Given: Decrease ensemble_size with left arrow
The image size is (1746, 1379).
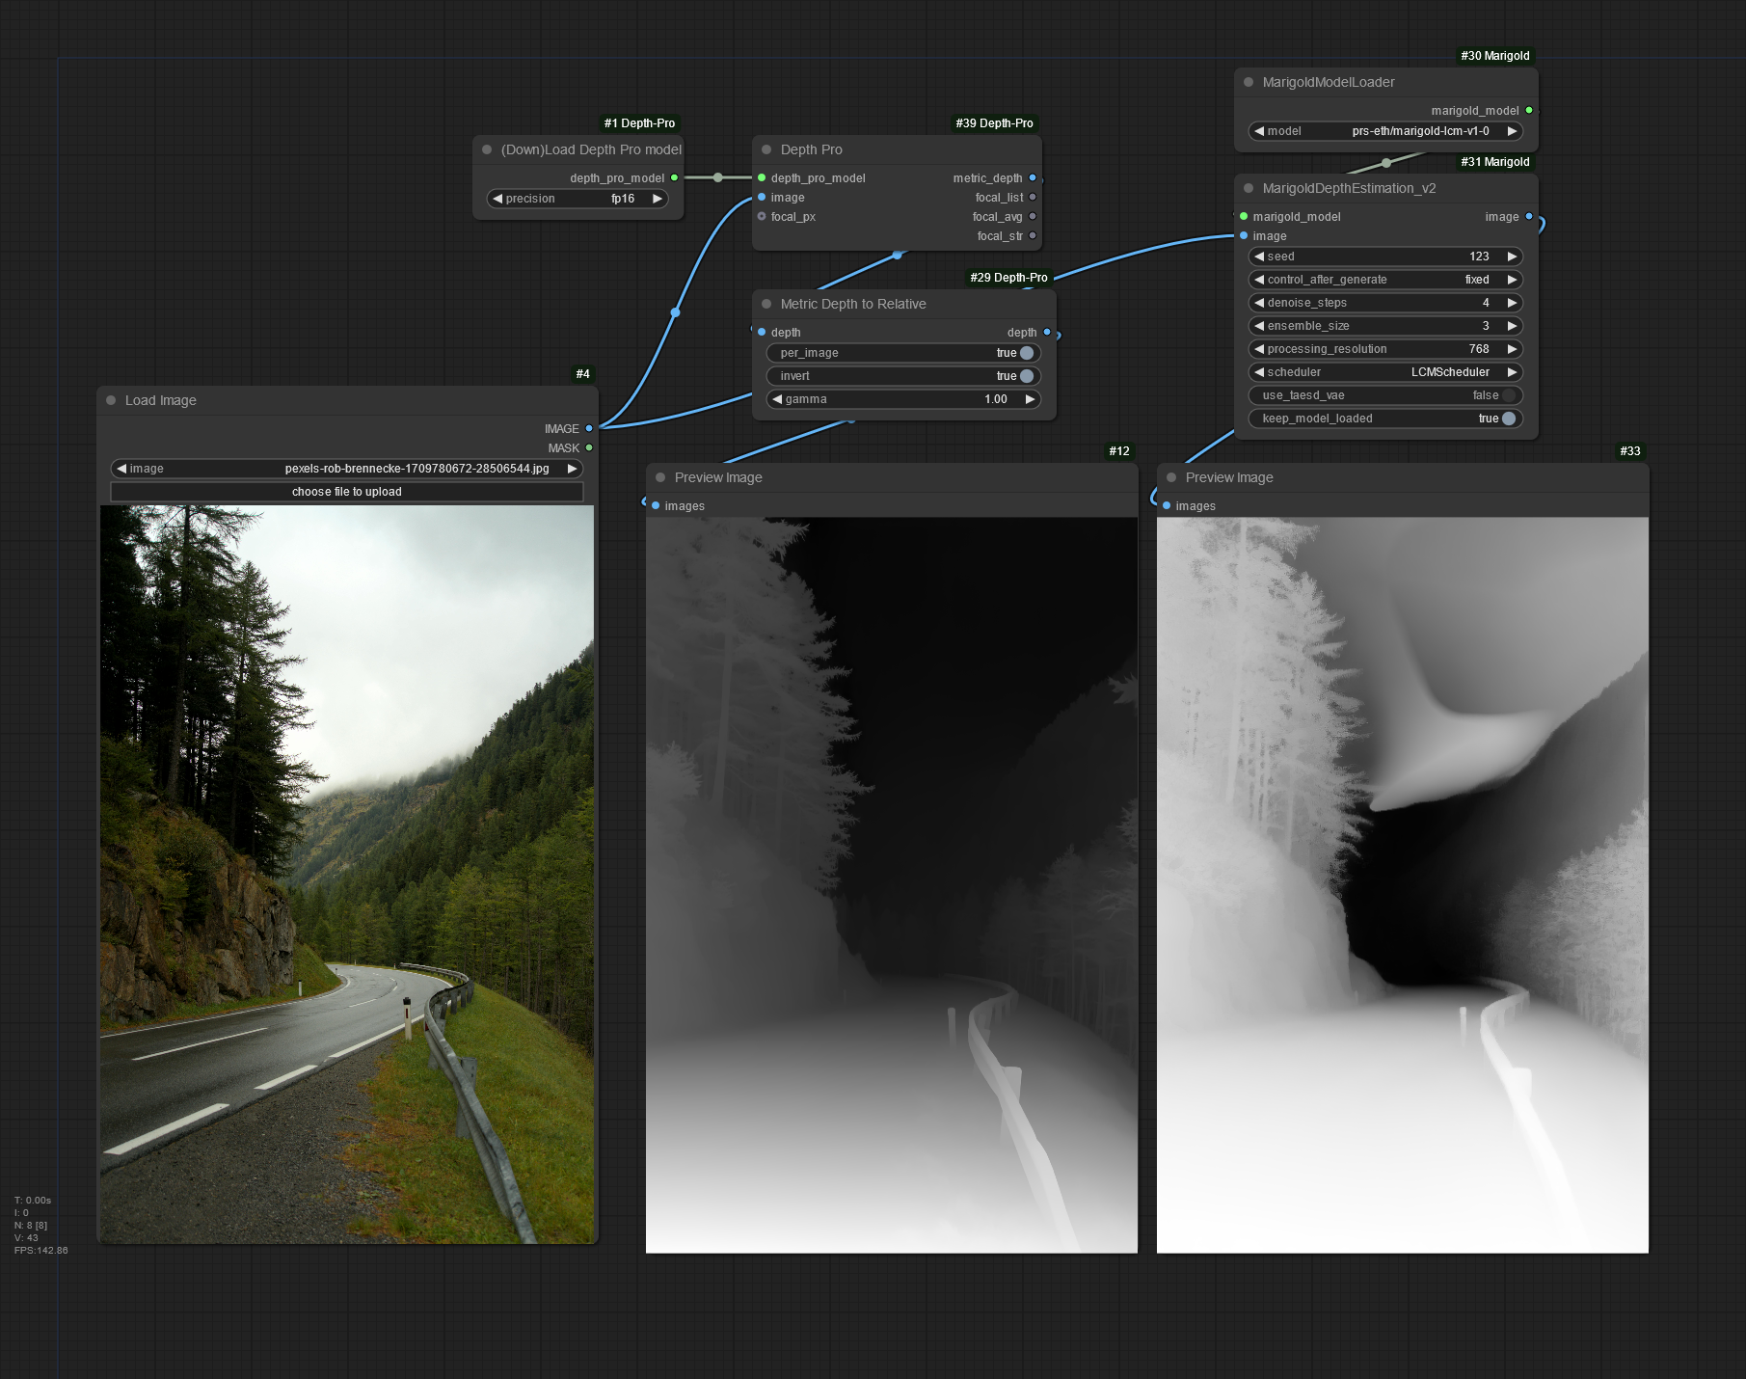Looking at the screenshot, I should 1259,326.
